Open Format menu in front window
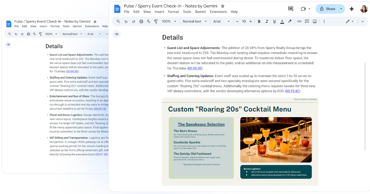The width and height of the screenshot is (370, 194). pos(174,12)
